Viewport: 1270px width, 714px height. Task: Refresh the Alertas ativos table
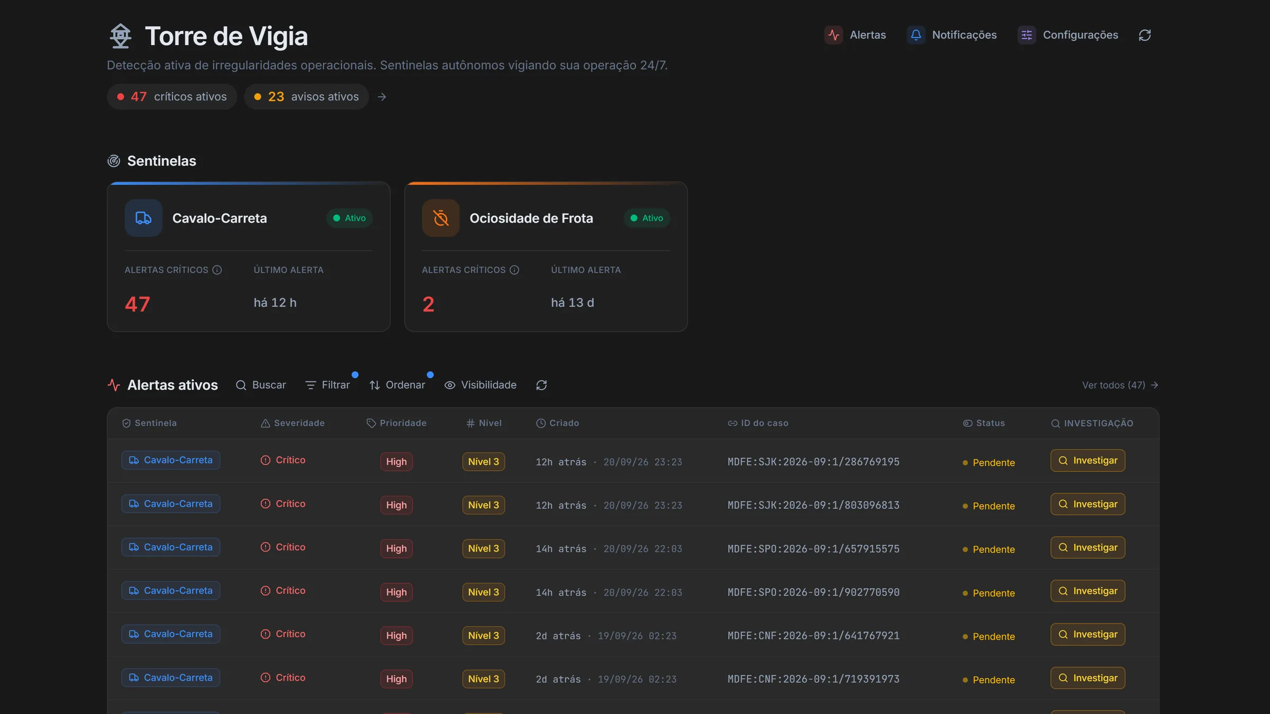[541, 385]
